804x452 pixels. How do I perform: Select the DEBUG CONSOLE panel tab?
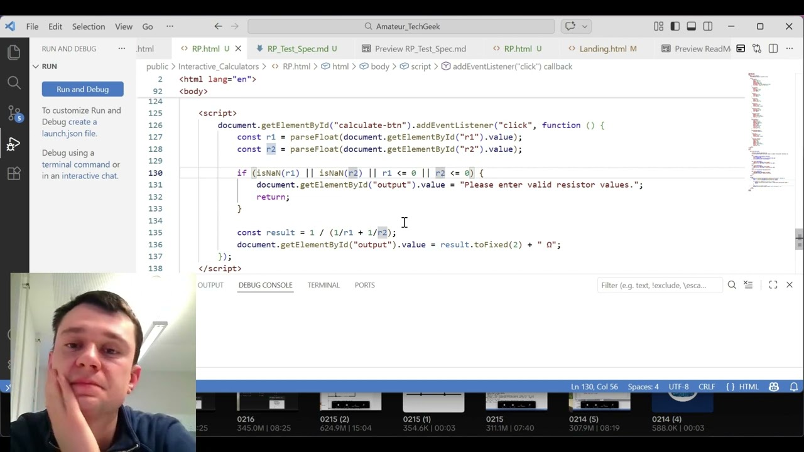coord(265,285)
